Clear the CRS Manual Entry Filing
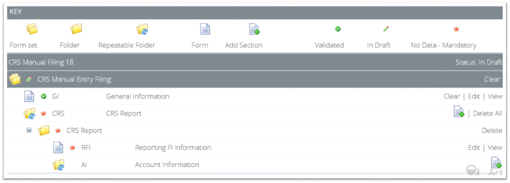510x183 pixels. (493, 79)
